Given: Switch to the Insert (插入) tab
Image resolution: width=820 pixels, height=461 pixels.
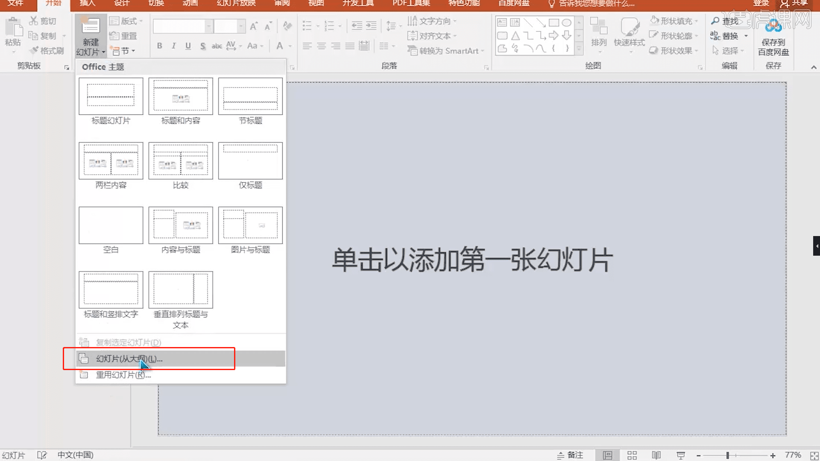Looking at the screenshot, I should click(87, 3).
